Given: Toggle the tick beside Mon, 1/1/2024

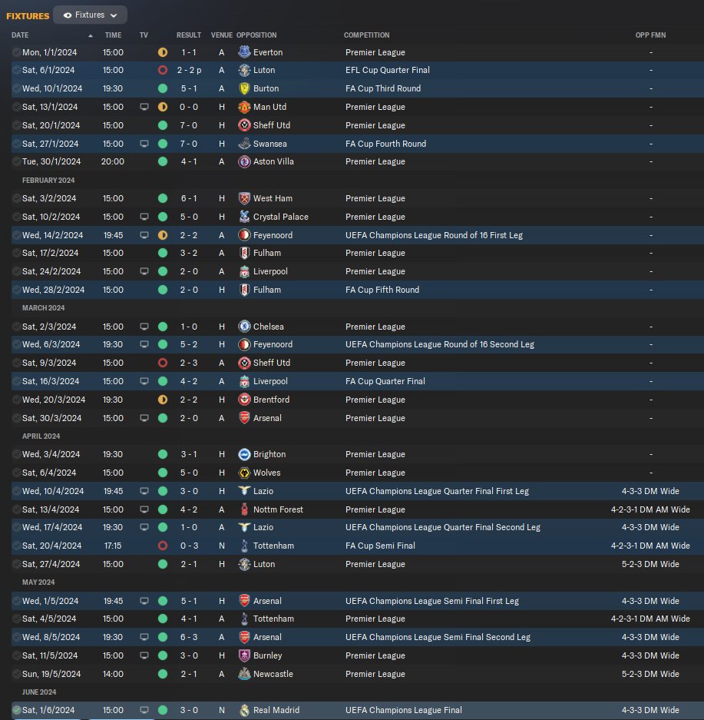Looking at the screenshot, I should tap(17, 52).
